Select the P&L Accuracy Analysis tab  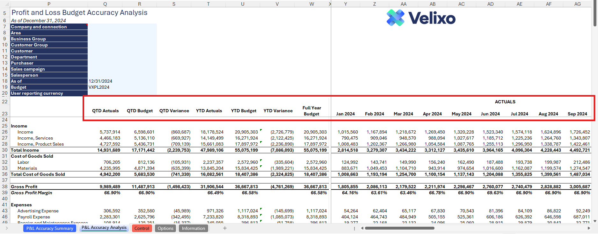coord(104,228)
